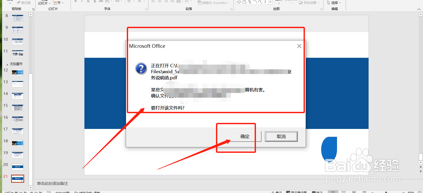Image resolution: width=423 pixels, height=193 pixels.
Task: Select the arc shape in shapes gallery
Action: (255, 2)
